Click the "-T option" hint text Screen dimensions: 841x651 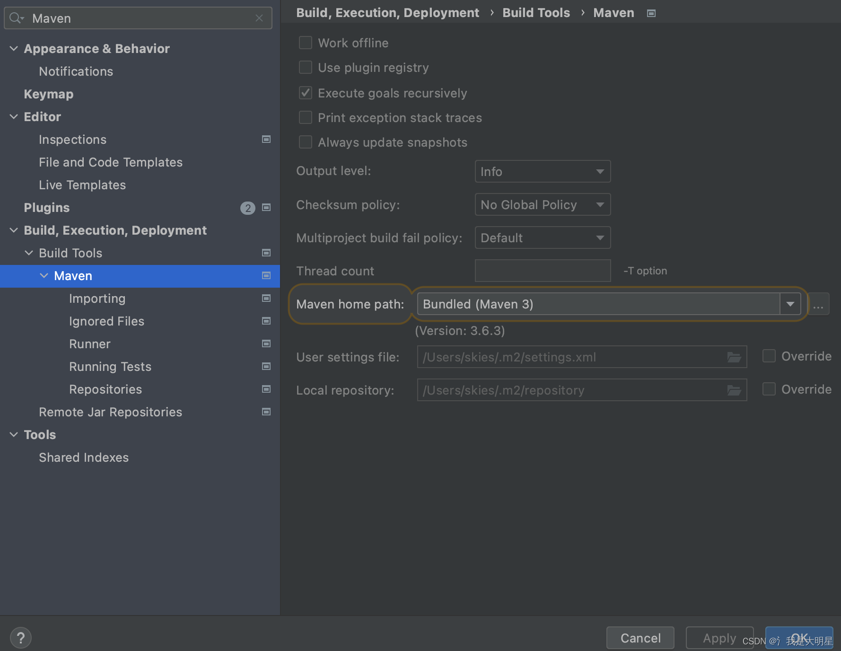tap(645, 271)
